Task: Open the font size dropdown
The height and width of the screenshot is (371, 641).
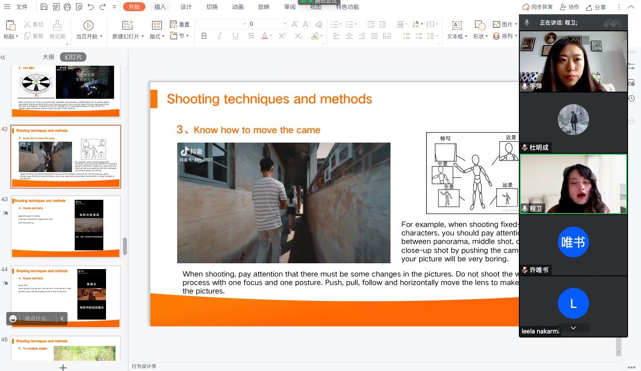Action: click(285, 24)
